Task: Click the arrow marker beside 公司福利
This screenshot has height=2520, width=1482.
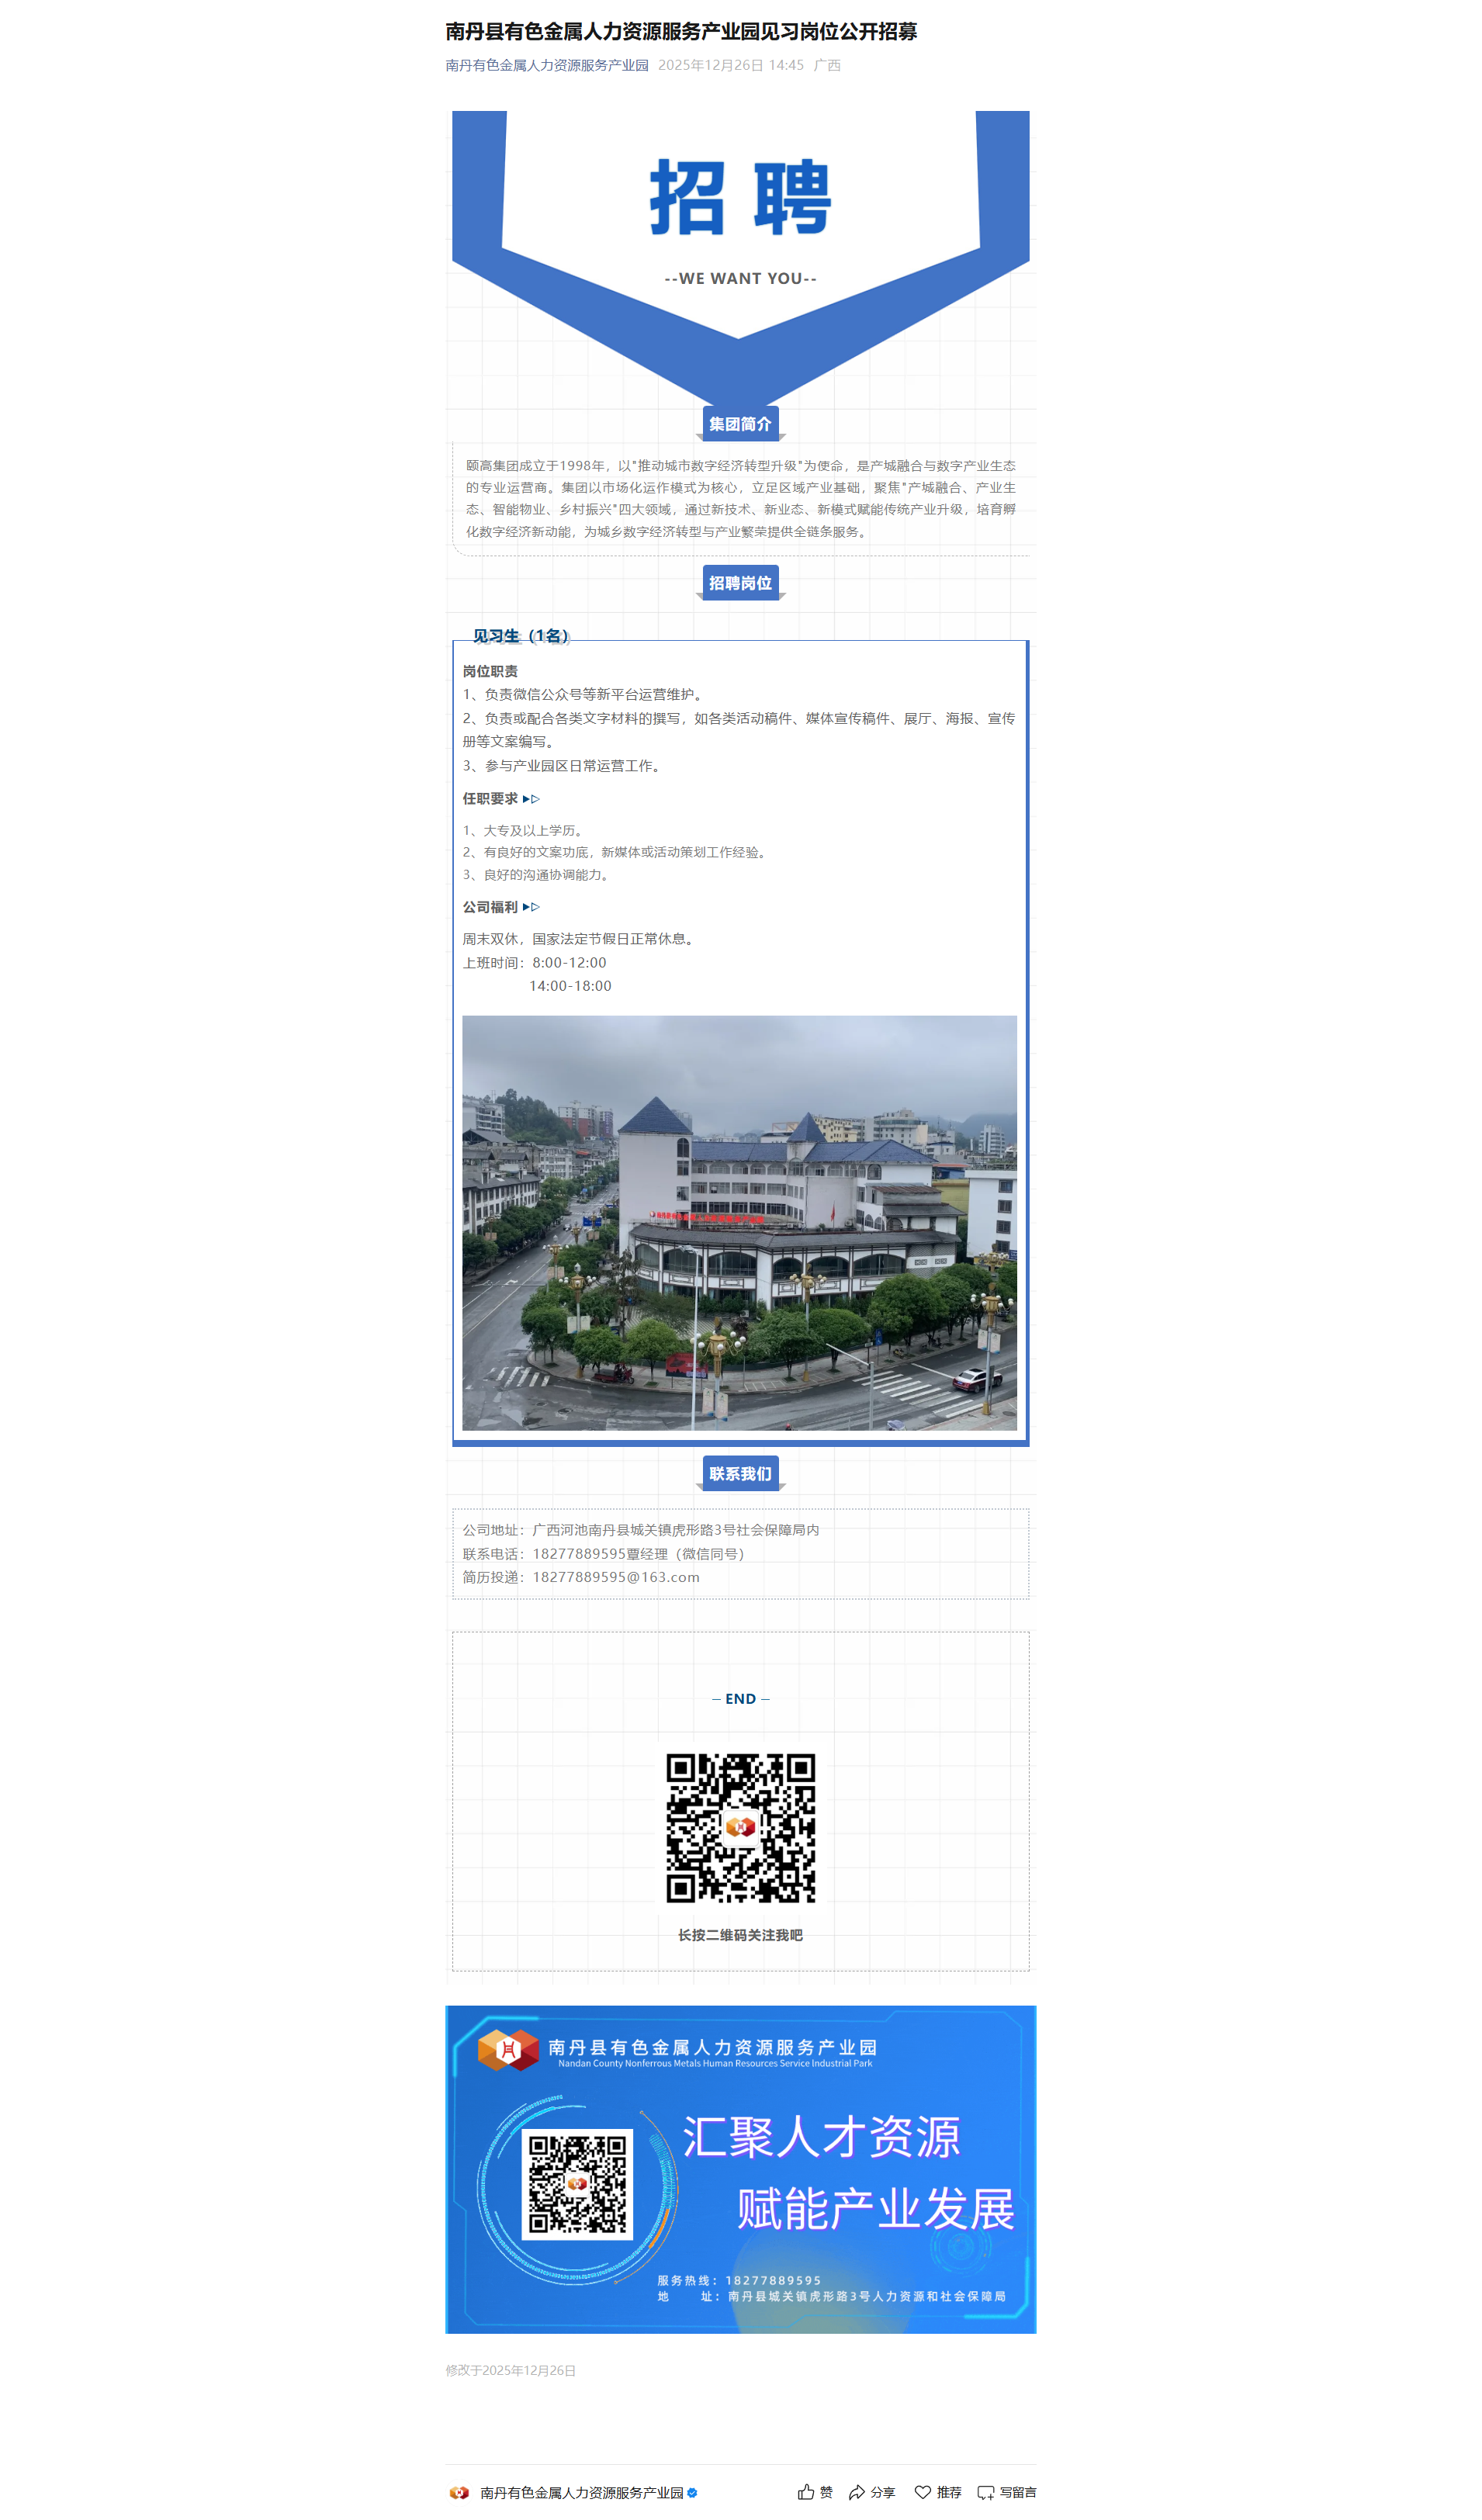Action: coord(531,906)
